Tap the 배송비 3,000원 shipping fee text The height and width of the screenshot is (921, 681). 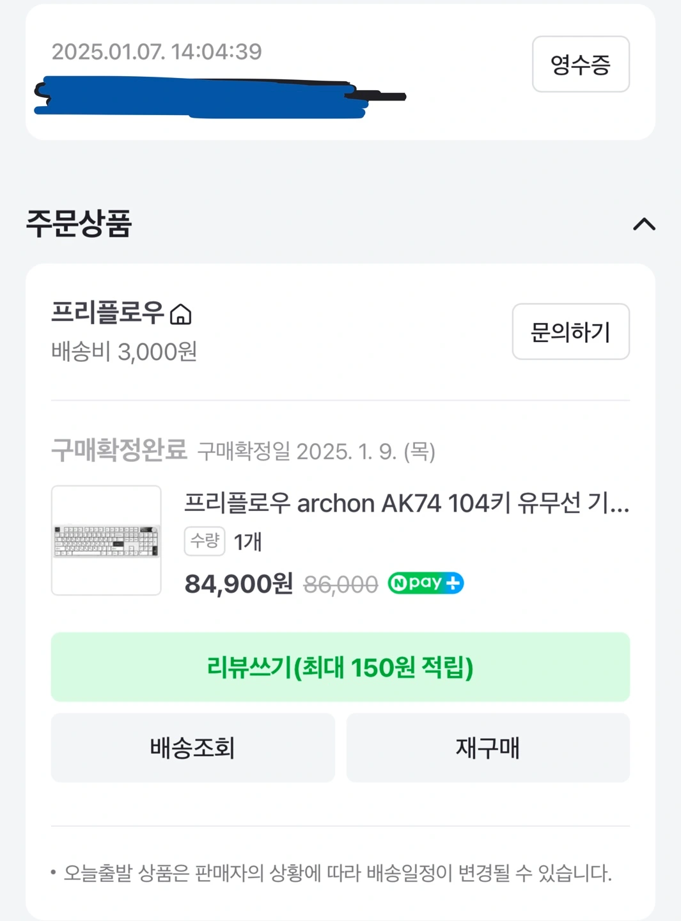(124, 352)
